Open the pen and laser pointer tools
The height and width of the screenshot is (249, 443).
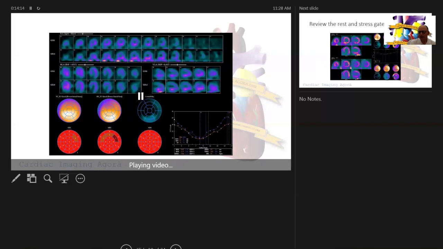[16, 178]
